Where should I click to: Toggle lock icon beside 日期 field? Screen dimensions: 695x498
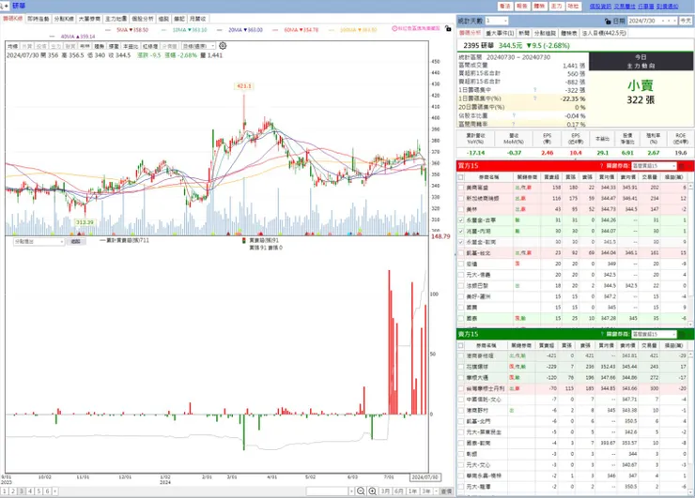click(608, 21)
